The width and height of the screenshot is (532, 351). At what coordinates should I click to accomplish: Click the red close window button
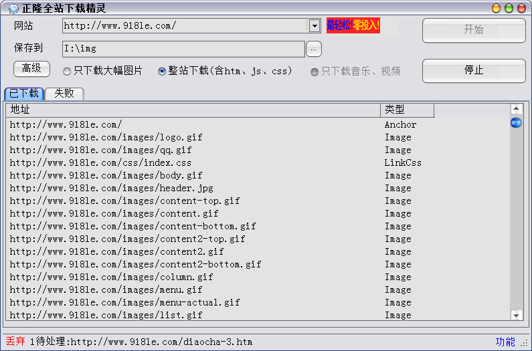[521, 8]
